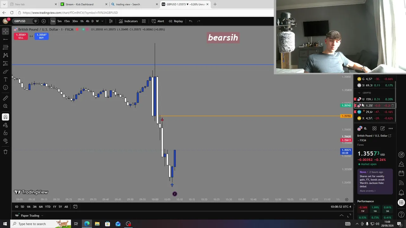Select the crosshair cursor tool
Viewport: 406px width, 228px height.
pyautogui.click(x=5, y=31)
